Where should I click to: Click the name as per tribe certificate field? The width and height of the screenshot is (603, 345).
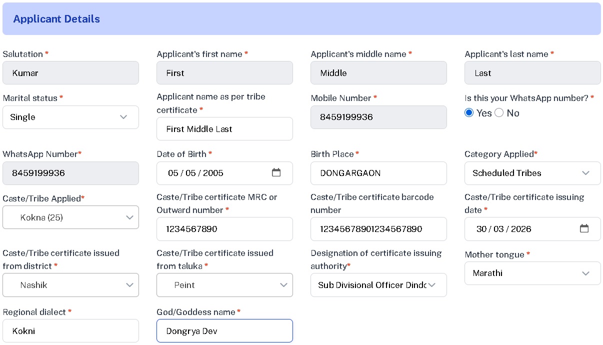tap(224, 129)
